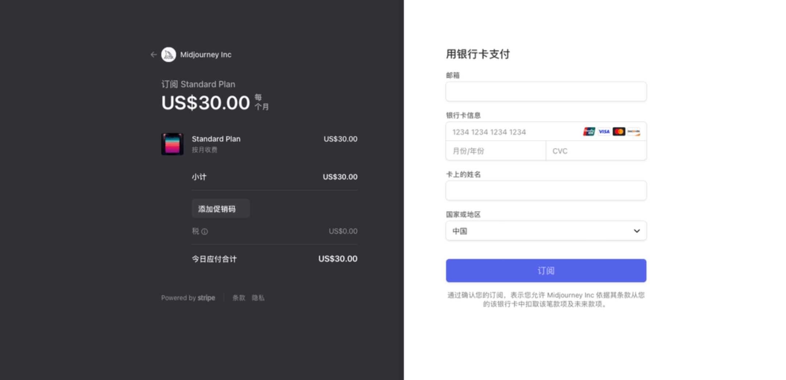Click the Mastercard card brand icon
The width and height of the screenshot is (786, 380).
pyautogui.click(x=619, y=132)
